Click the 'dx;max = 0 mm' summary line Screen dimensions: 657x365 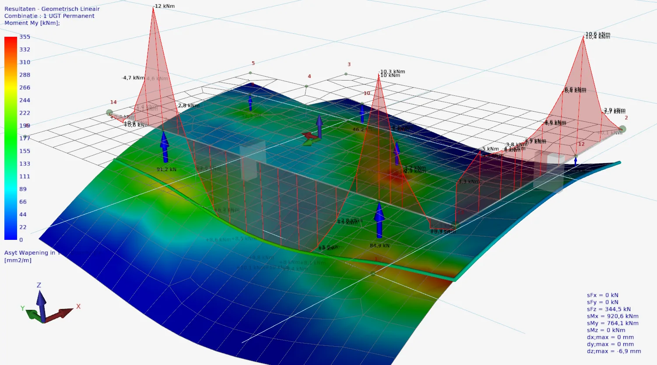pyautogui.click(x=611, y=337)
